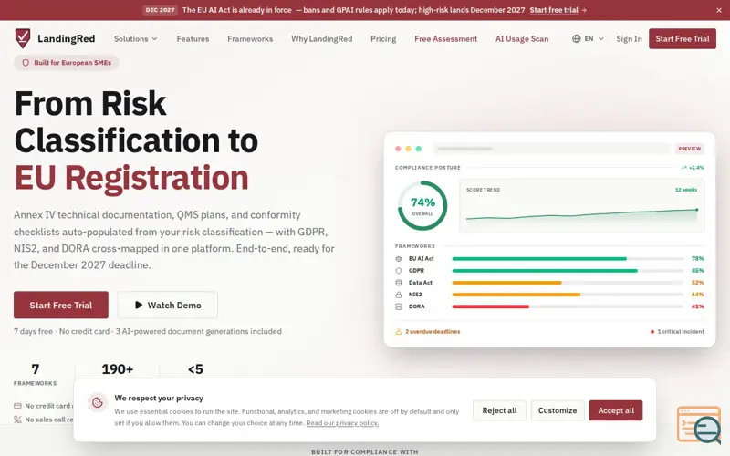Screen dimensions: 730x456
Task: Click the NIS2 64% progress bar
Action: tap(568, 295)
